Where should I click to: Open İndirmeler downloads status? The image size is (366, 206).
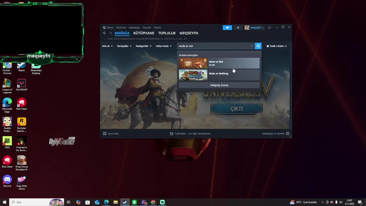coord(190,134)
